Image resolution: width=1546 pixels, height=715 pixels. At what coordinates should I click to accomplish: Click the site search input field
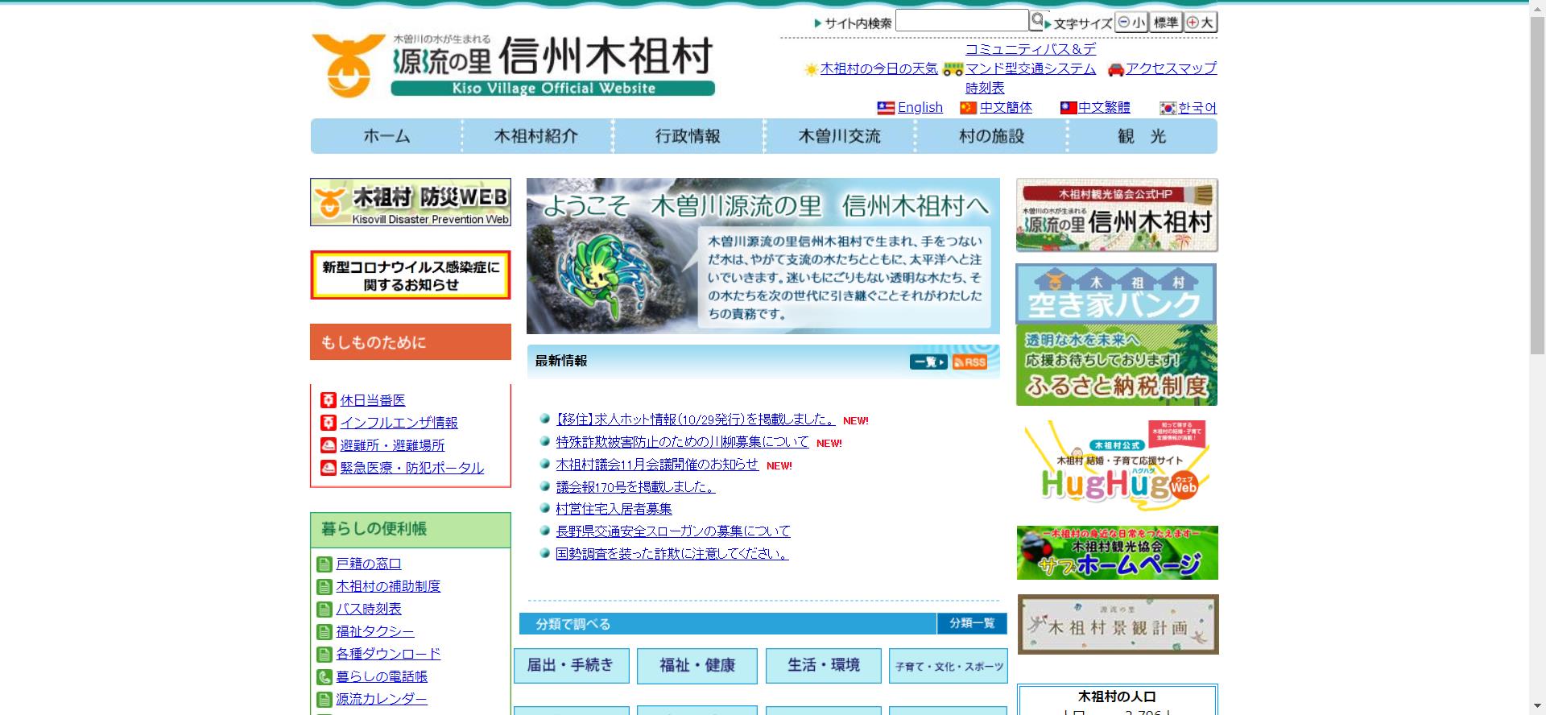(961, 21)
